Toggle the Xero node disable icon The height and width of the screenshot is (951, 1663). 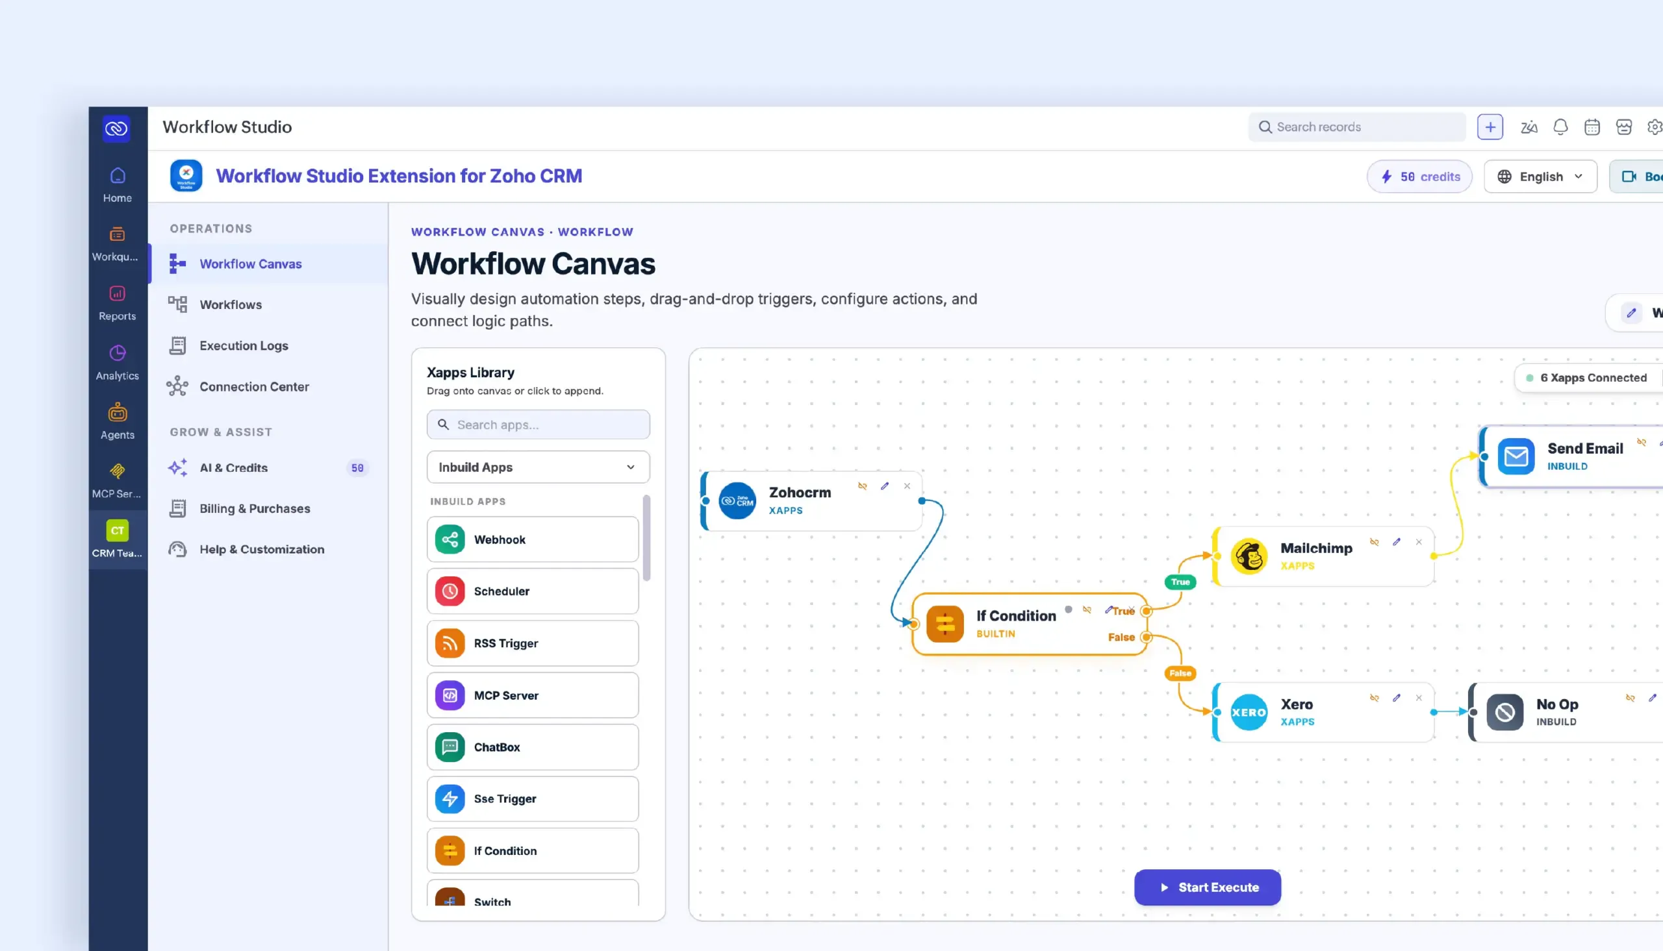click(1374, 698)
